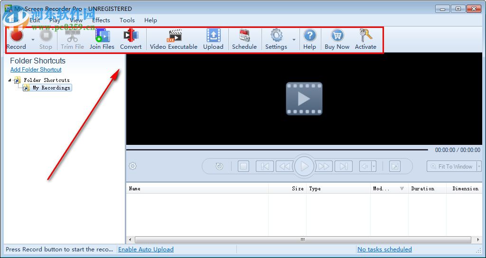This screenshot has height=258, width=486.
Task: Open the Schedule calendar tool
Action: click(x=244, y=40)
